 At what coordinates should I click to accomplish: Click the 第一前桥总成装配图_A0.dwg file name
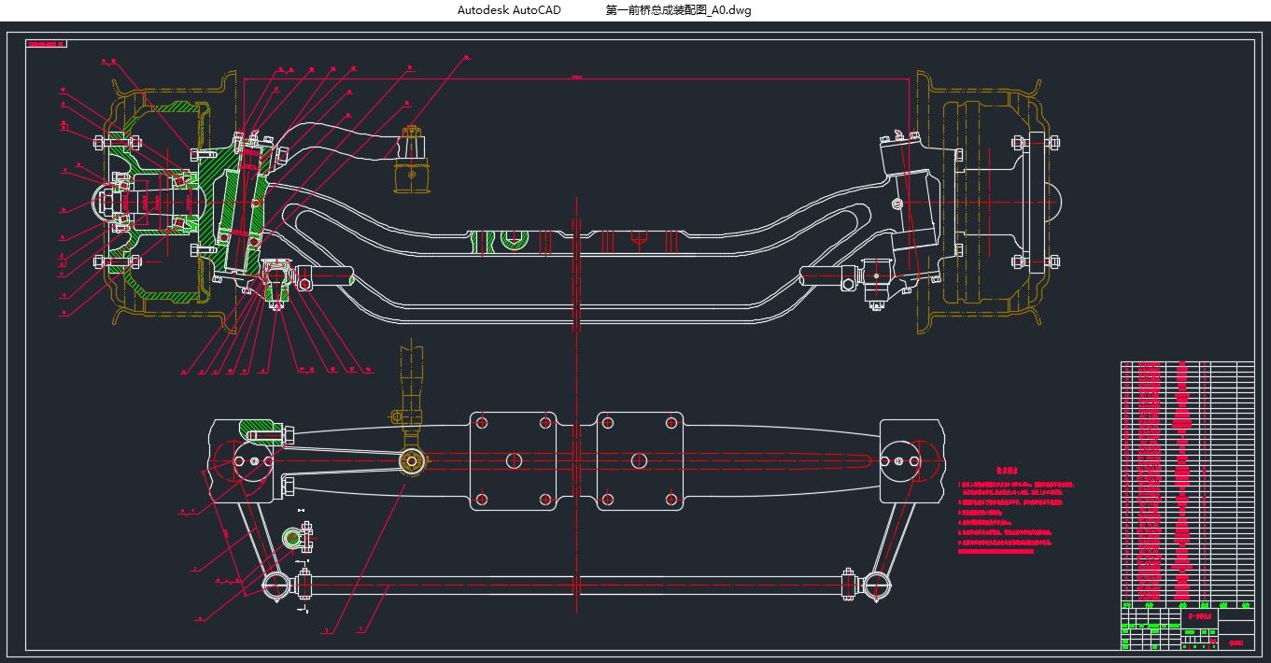click(678, 10)
